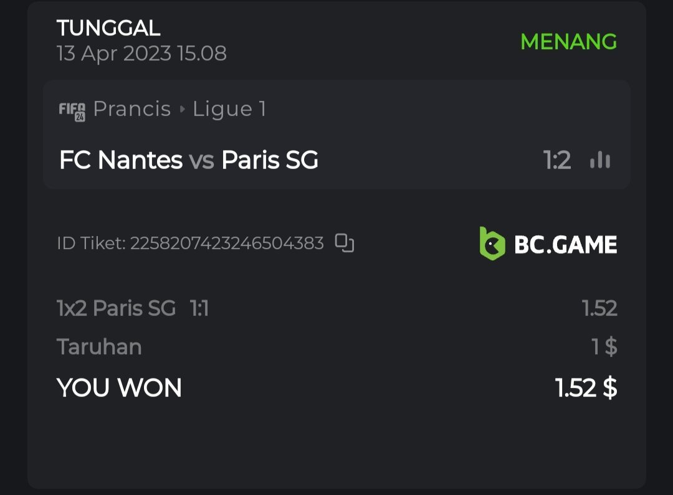The height and width of the screenshot is (495, 673).
Task: Click the 1:2 match score
Action: tap(557, 161)
